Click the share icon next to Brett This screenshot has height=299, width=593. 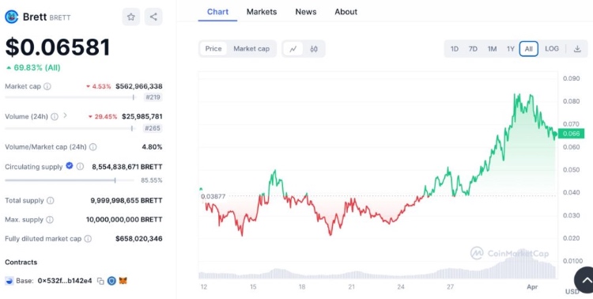[153, 17]
